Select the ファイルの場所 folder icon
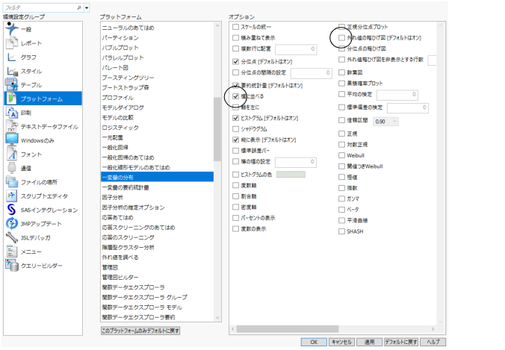 coord(12,182)
